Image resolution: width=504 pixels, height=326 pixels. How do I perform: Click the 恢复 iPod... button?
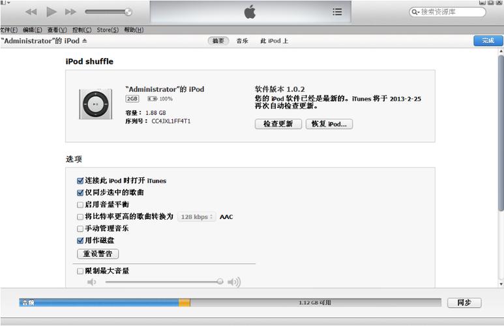click(x=329, y=124)
